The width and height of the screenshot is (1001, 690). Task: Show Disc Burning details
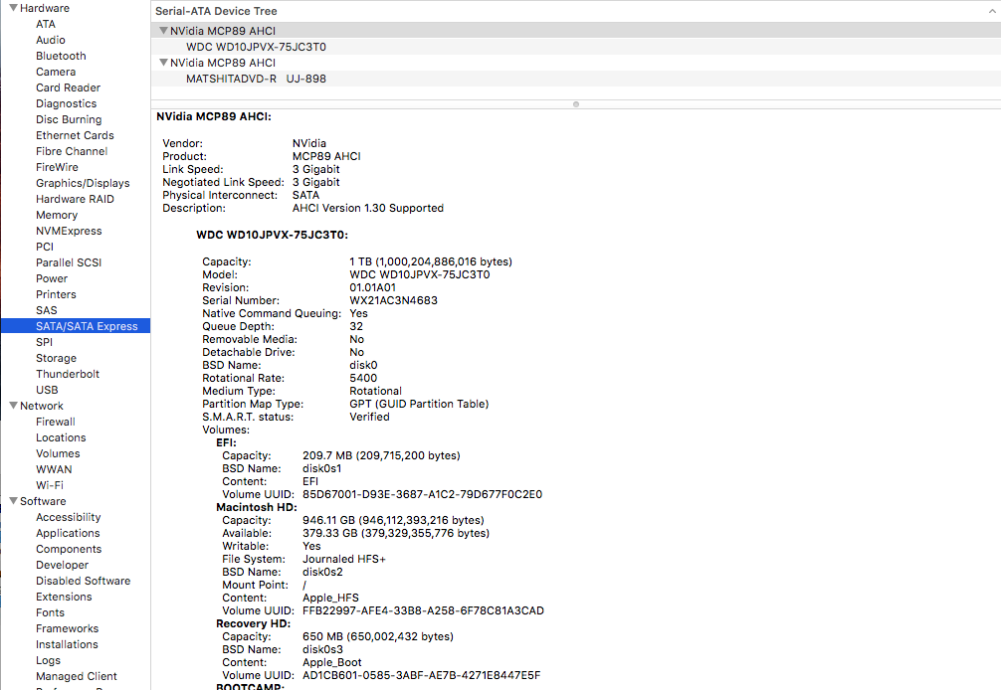[x=69, y=119]
